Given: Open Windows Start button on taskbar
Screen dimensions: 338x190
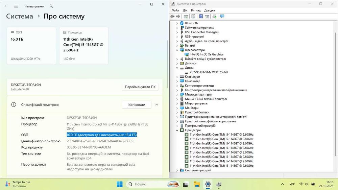Looking at the screenshot, I should [120, 184].
